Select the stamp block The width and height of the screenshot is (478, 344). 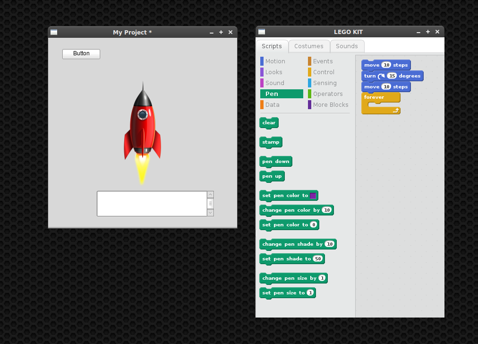click(x=271, y=142)
